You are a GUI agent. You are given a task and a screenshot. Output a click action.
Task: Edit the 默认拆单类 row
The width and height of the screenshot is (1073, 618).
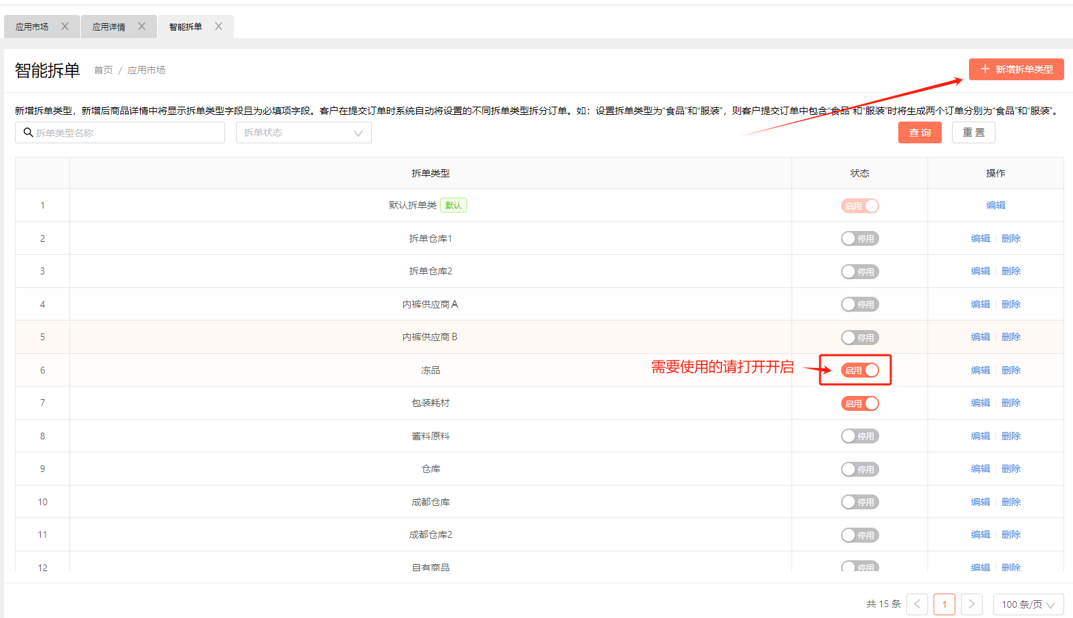tap(995, 205)
